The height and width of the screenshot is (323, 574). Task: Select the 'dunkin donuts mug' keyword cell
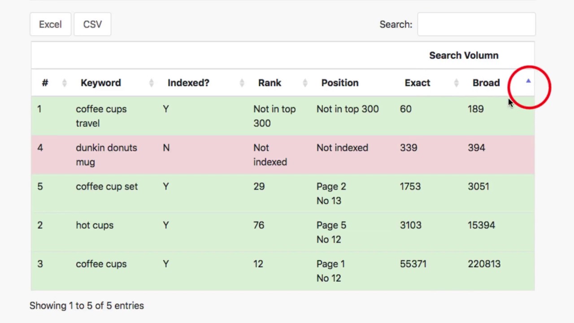106,155
